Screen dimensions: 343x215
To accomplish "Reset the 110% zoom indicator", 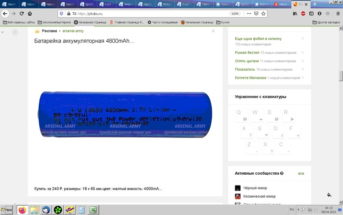I will click(x=235, y=14).
